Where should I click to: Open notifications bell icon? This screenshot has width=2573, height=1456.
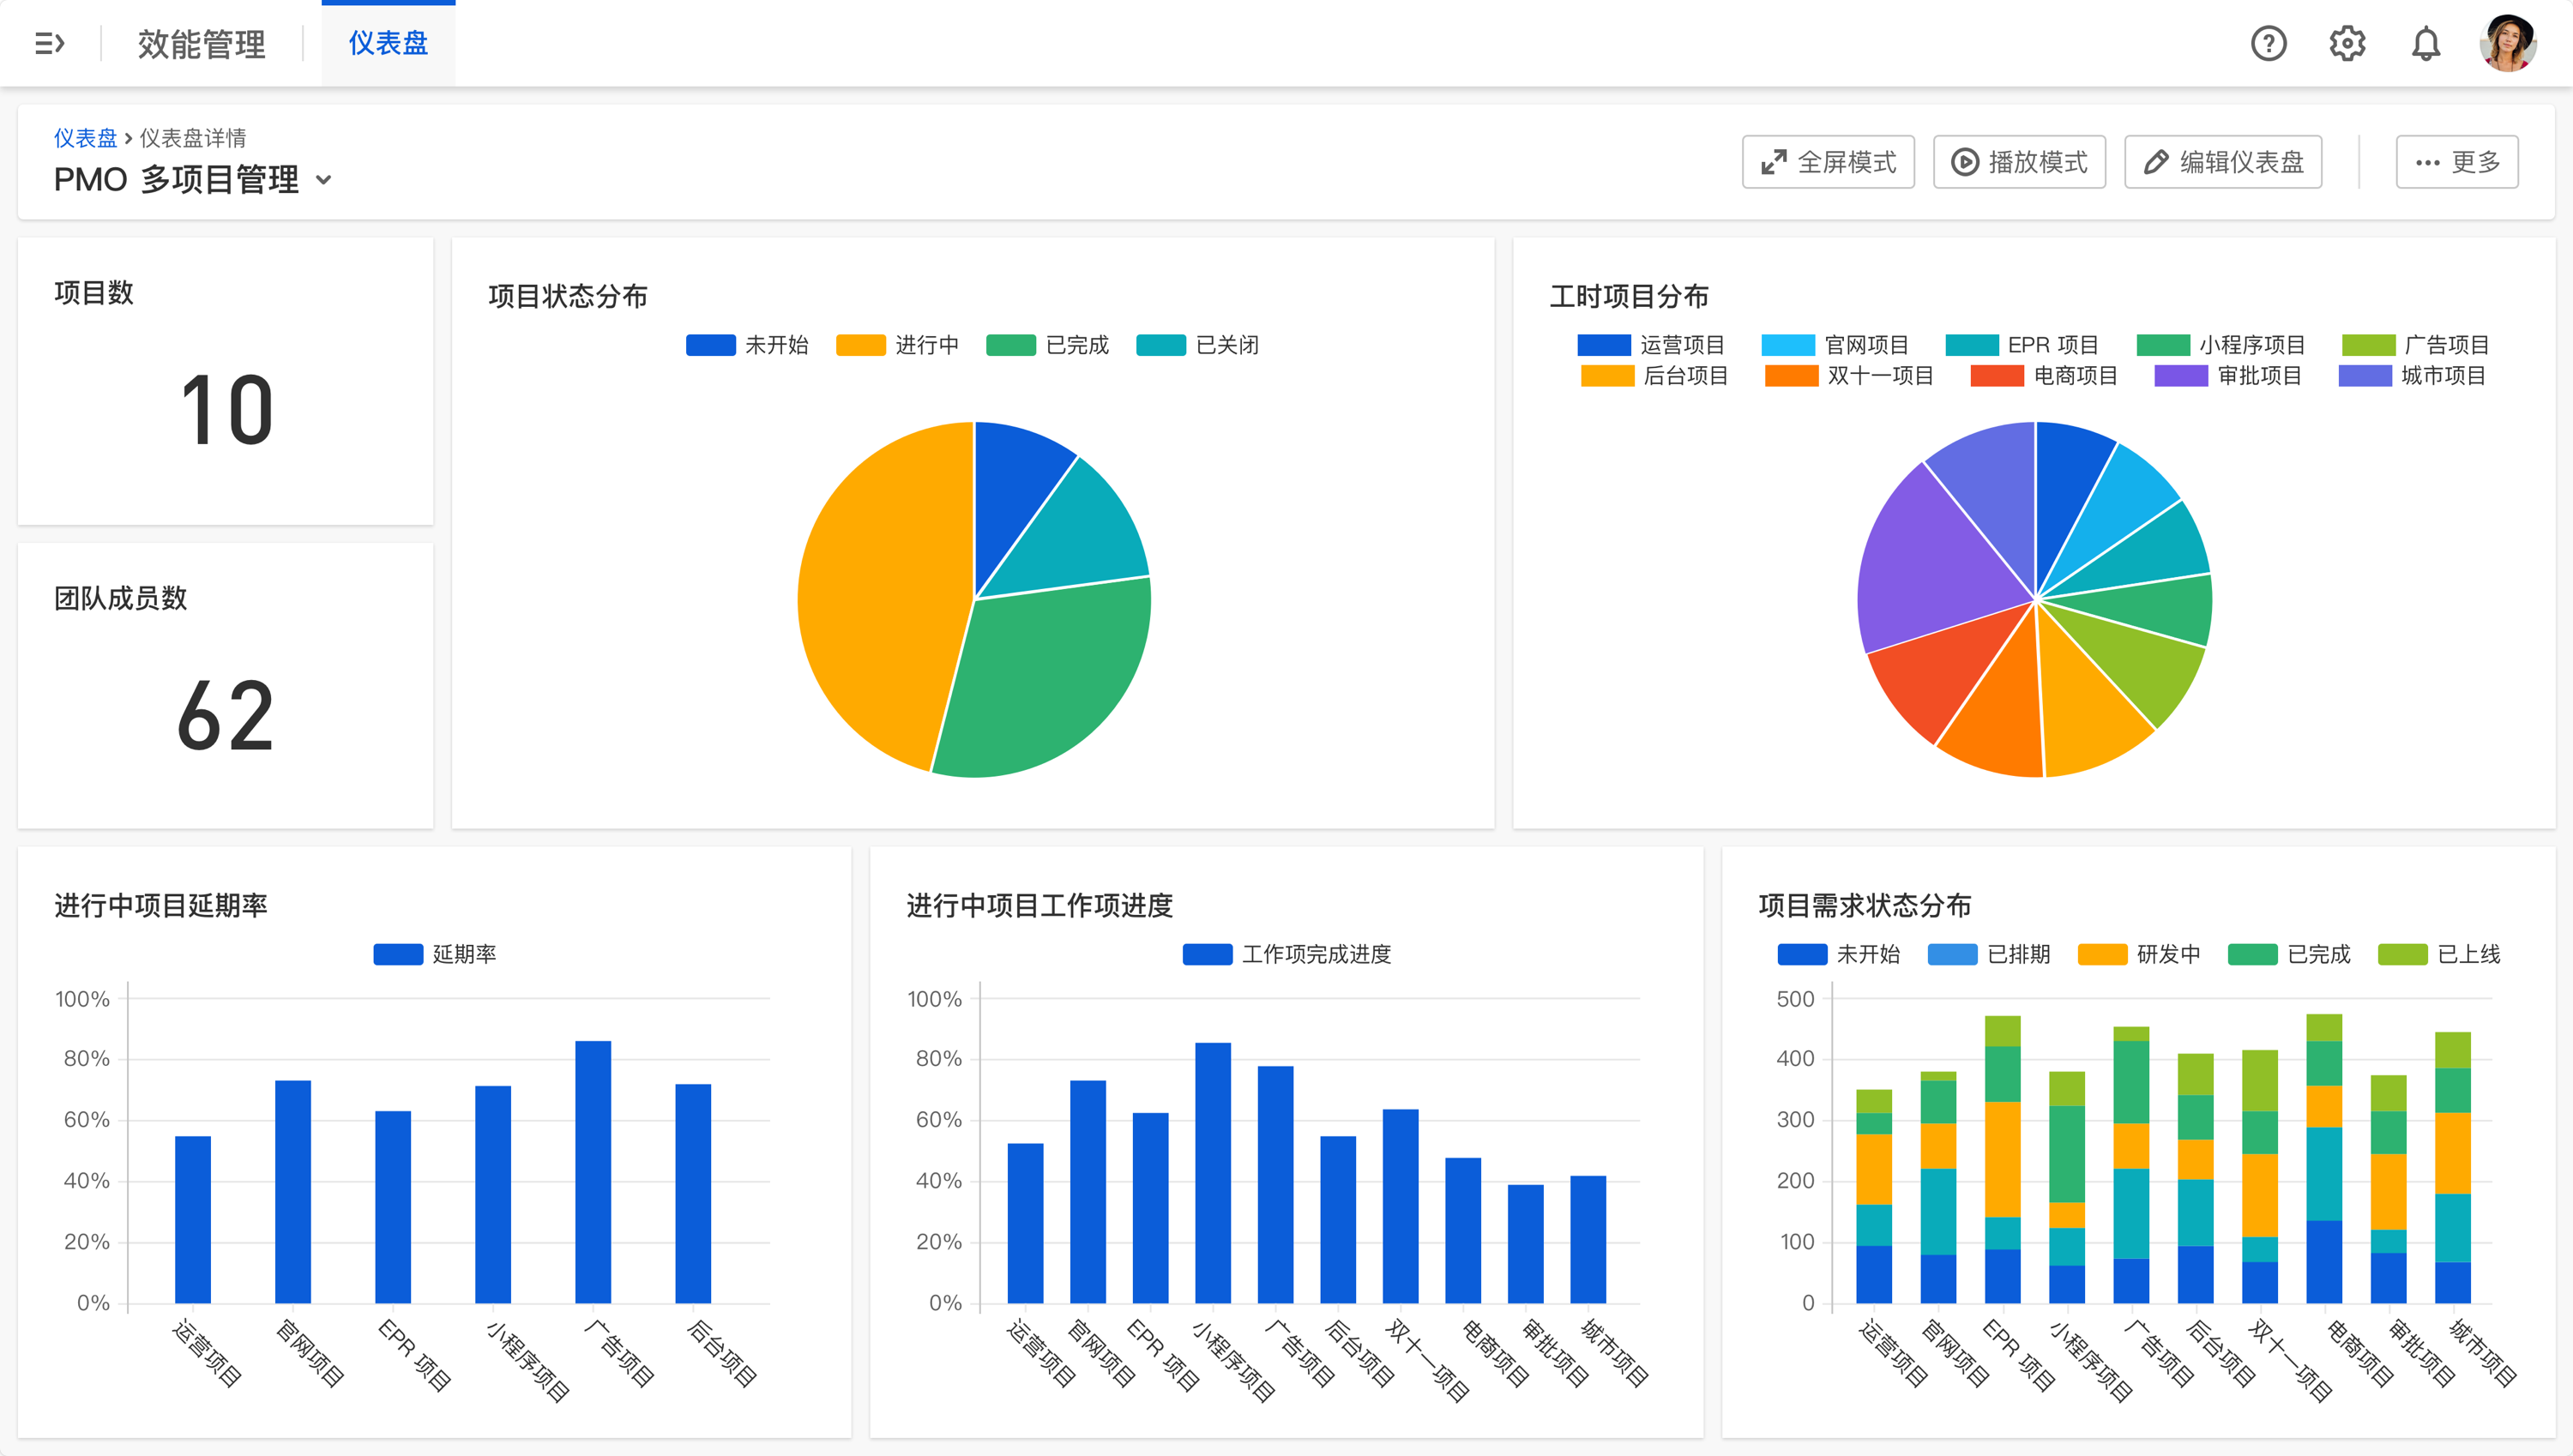pyautogui.click(x=2426, y=43)
